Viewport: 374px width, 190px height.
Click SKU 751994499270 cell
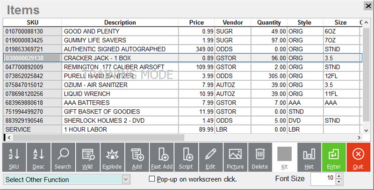coord(32,112)
